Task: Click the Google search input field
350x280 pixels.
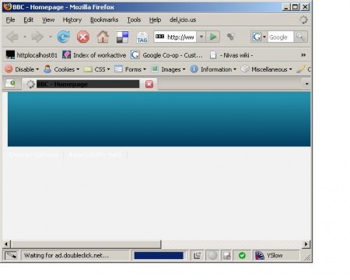Action: click(281, 37)
